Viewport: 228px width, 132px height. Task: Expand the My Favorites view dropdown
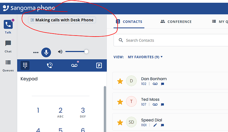point(145,57)
